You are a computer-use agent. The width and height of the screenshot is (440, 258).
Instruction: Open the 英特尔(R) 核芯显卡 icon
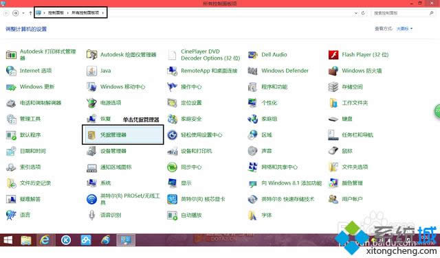[x=172, y=199]
